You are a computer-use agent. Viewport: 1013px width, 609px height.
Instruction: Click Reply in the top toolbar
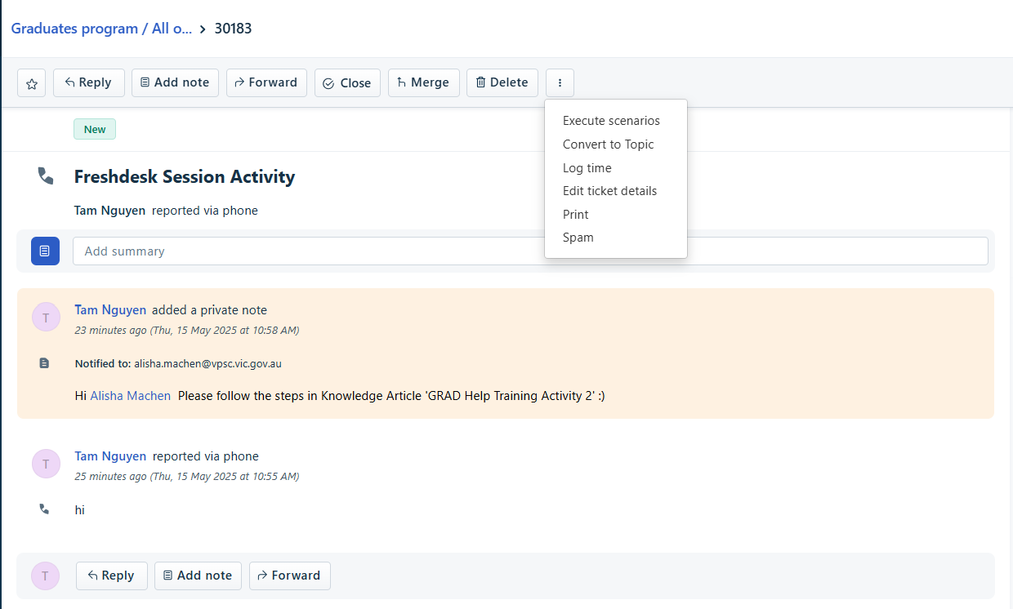pos(89,82)
